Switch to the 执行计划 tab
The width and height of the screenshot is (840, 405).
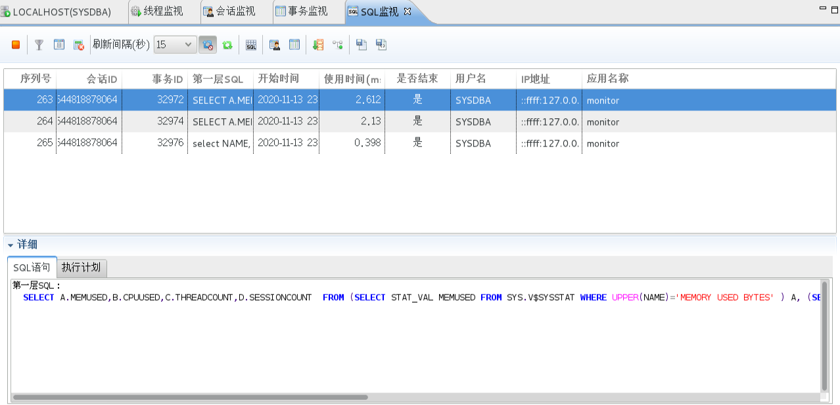pos(82,268)
